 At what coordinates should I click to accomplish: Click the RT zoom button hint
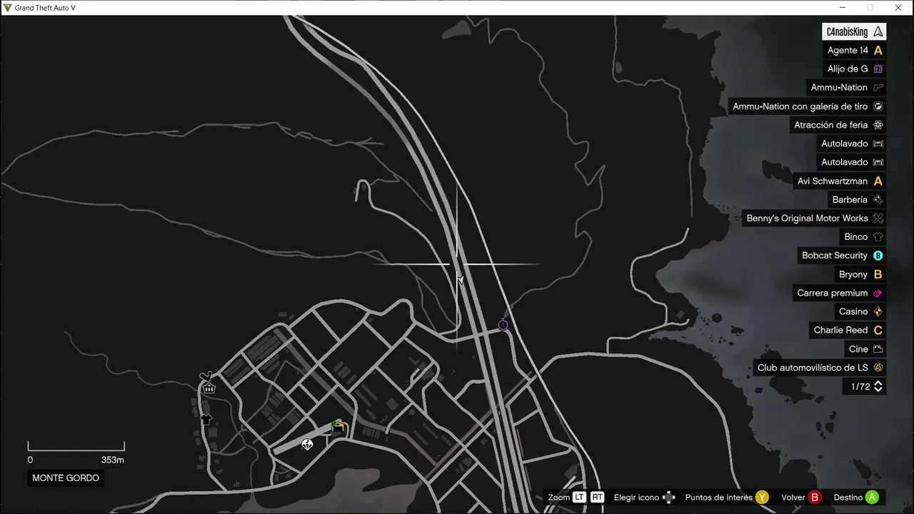click(597, 498)
